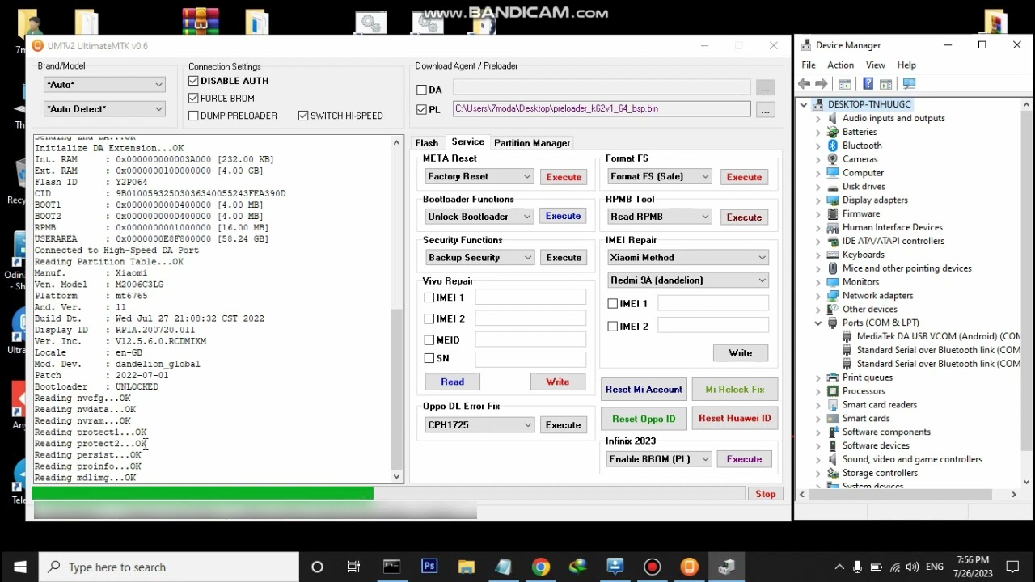Image resolution: width=1035 pixels, height=582 pixels.
Task: Check Vivo Repair IMEI 1 checkbox
Action: [429, 297]
